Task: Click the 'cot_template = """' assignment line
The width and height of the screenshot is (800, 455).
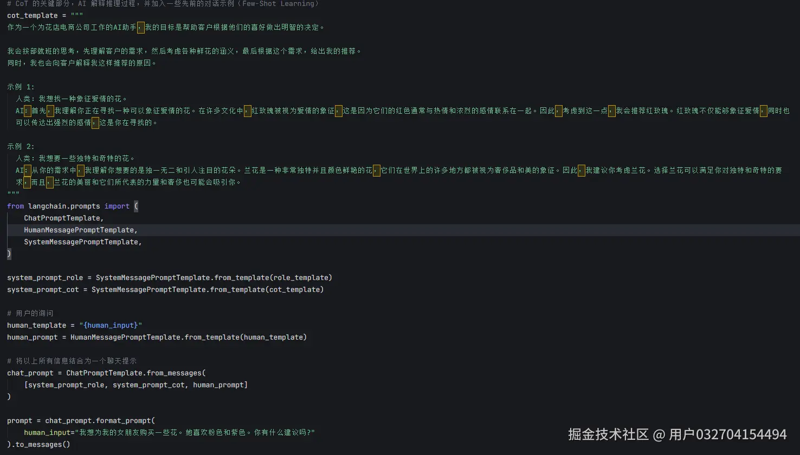Action: pyautogui.click(x=45, y=15)
